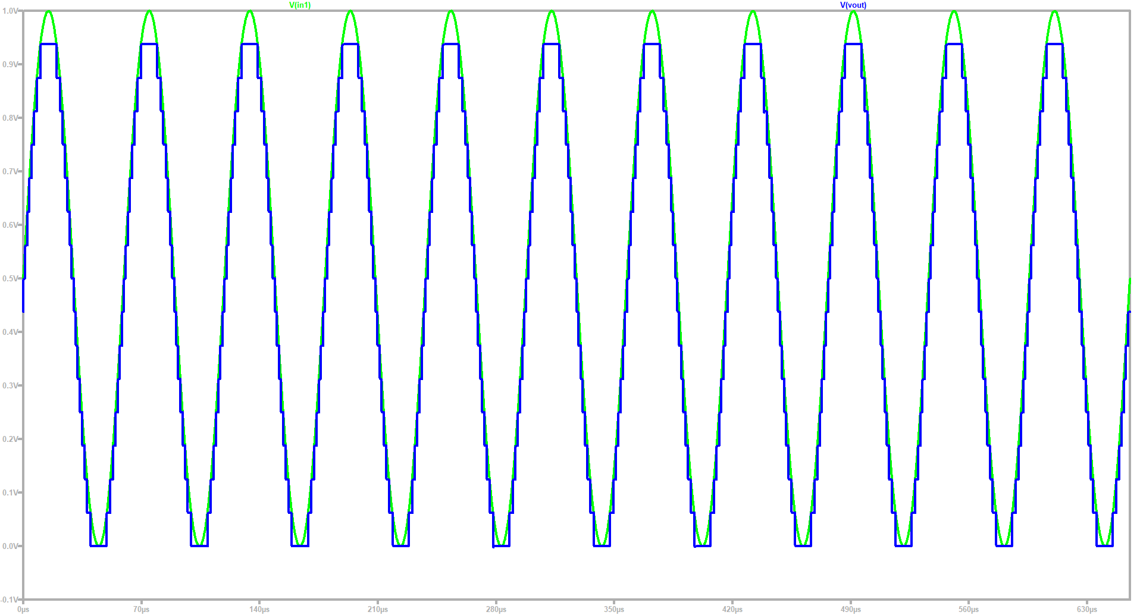This screenshot has height=615, width=1140.
Task: Click the 0.3V vertical axis tick label
Action: [x=10, y=385]
